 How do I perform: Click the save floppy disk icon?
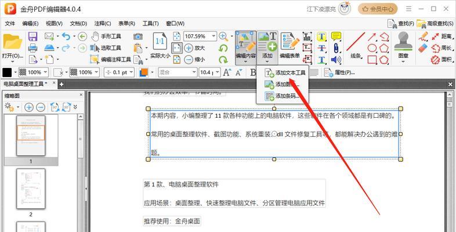coord(32,37)
